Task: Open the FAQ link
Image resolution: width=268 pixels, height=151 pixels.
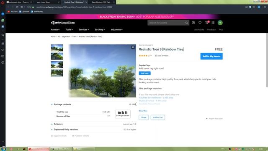Action: pyautogui.click(x=221, y=30)
